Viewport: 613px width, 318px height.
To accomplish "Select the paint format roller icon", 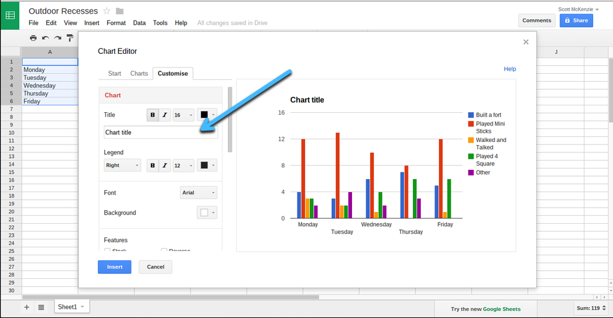I will (x=70, y=38).
